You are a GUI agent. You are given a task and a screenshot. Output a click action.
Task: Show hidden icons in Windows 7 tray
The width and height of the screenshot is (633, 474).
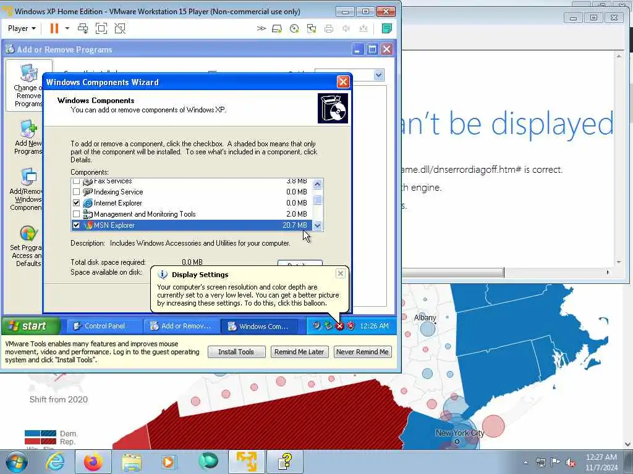pyautogui.click(x=525, y=463)
